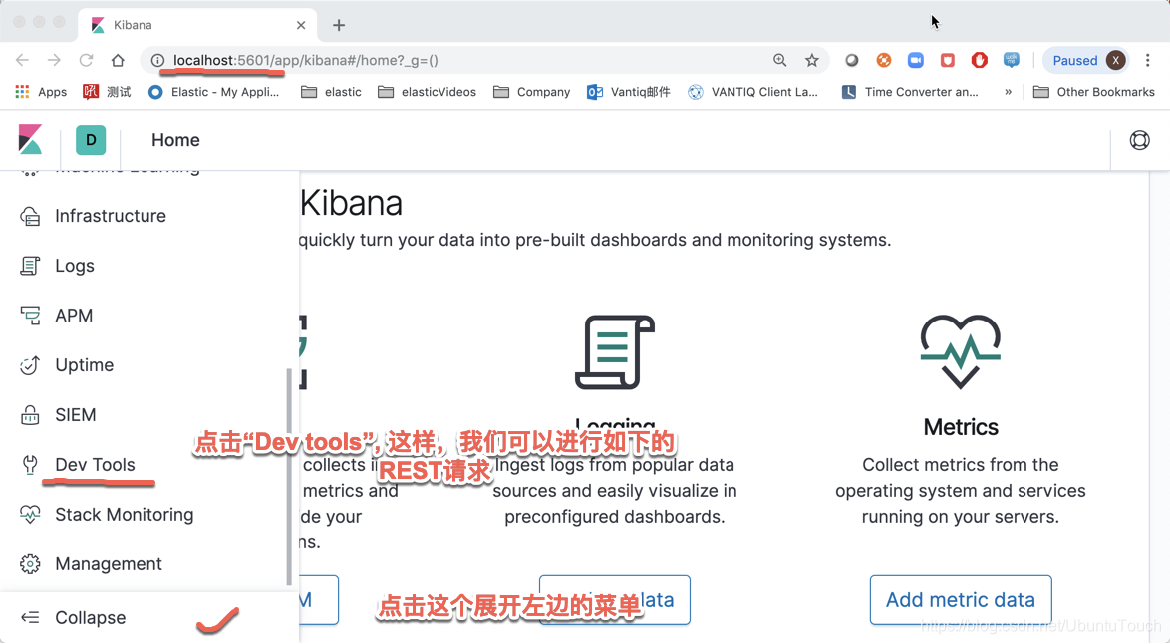Click the Add metric data button
This screenshot has width=1170, height=644.
pyautogui.click(x=961, y=600)
